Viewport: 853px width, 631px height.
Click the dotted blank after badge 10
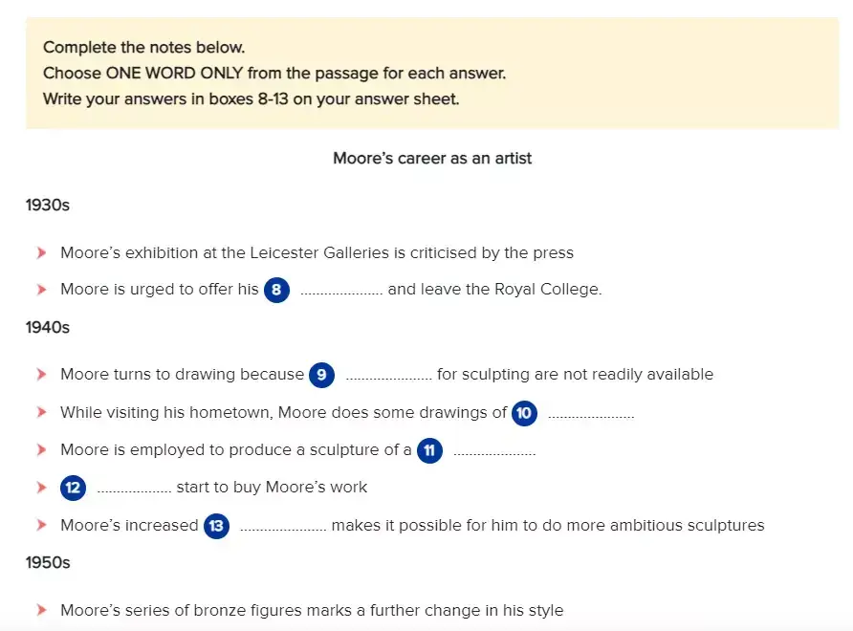point(590,415)
